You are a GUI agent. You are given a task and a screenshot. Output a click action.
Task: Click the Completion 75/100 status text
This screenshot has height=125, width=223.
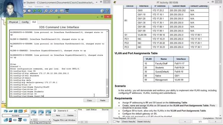click(212, 118)
